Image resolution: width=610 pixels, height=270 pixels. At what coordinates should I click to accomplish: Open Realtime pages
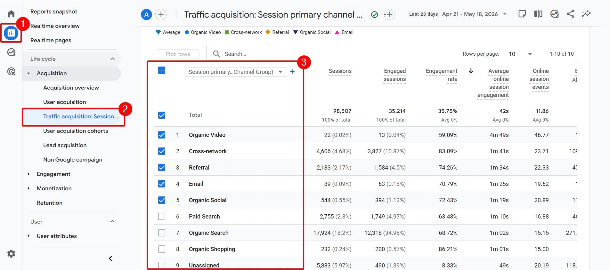(x=51, y=40)
